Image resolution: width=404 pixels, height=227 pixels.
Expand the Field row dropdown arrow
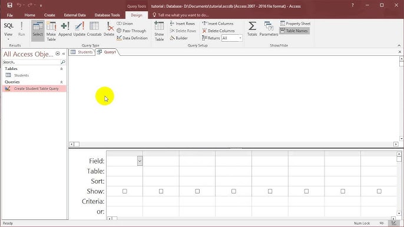coord(140,161)
